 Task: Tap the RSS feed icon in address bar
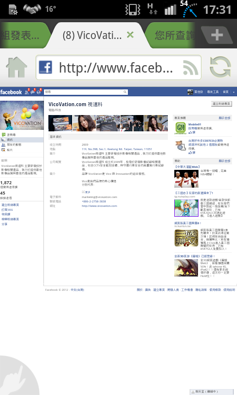(x=191, y=68)
